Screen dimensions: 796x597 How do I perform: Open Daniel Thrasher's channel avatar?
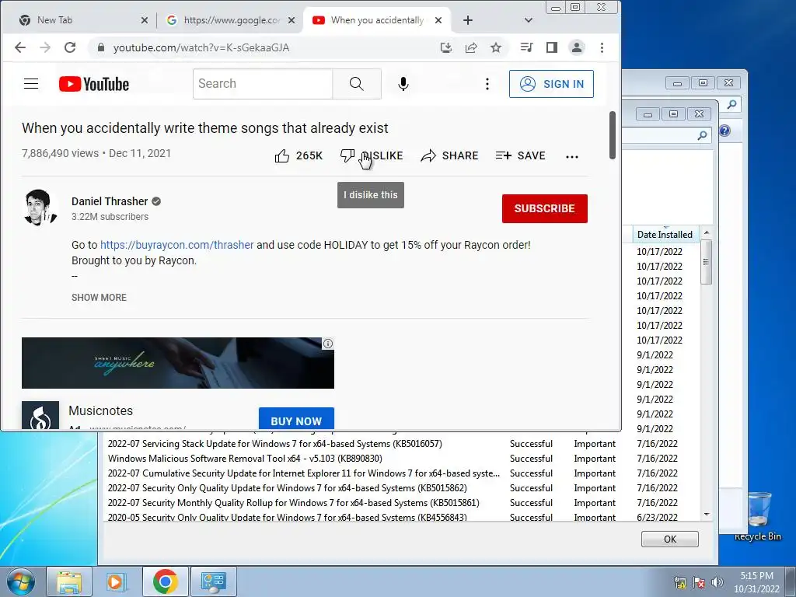[40, 207]
